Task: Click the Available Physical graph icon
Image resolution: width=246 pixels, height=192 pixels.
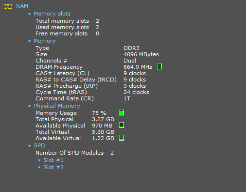Action: click(x=122, y=125)
